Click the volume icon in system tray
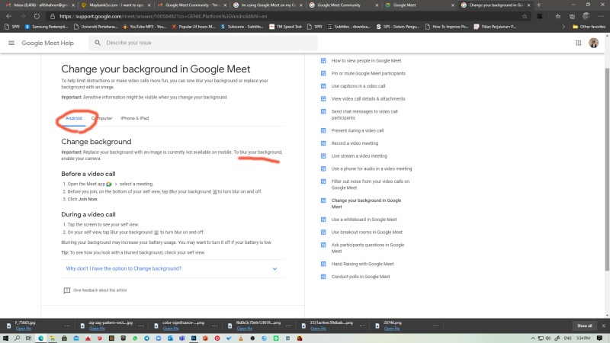Screen dimensions: 610x343 point(548,338)
